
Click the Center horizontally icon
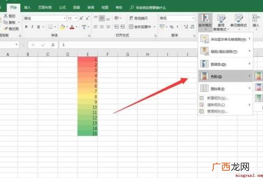coord(102,27)
